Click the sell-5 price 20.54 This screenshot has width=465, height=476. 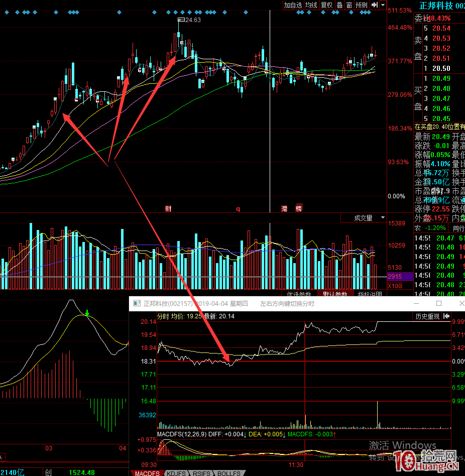(x=441, y=28)
